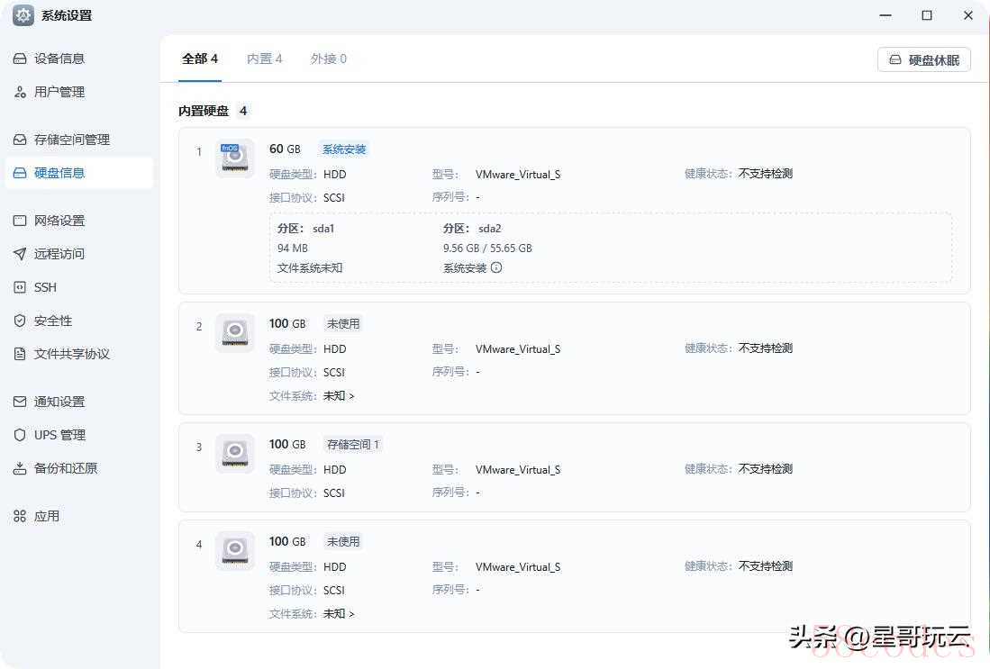
Task: Go to 远程访问 settings
Action: [59, 254]
